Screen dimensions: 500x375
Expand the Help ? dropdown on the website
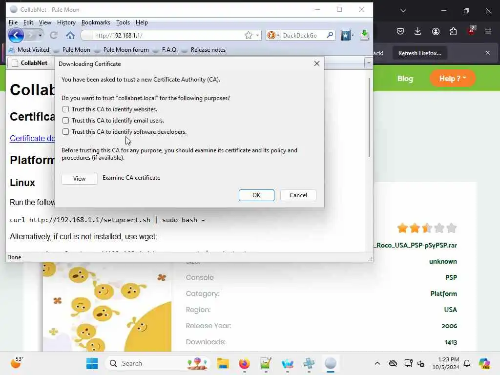click(453, 79)
